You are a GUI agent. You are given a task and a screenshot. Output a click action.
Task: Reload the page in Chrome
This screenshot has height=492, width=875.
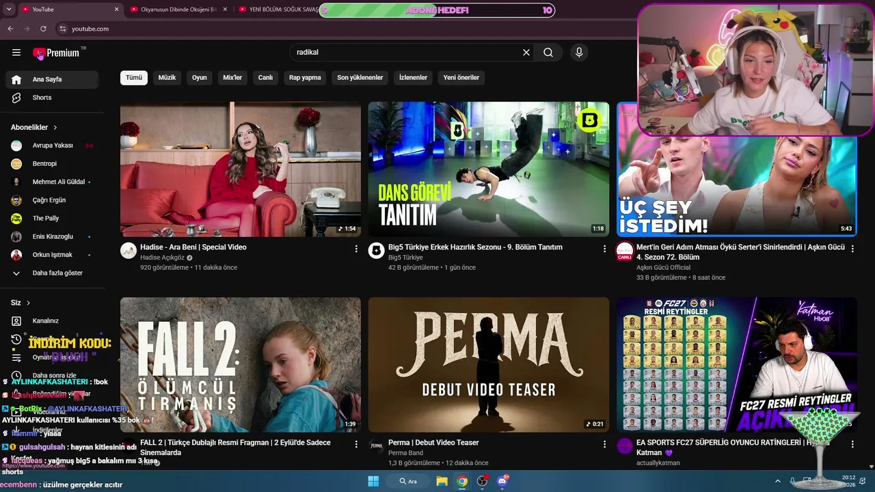tap(43, 29)
